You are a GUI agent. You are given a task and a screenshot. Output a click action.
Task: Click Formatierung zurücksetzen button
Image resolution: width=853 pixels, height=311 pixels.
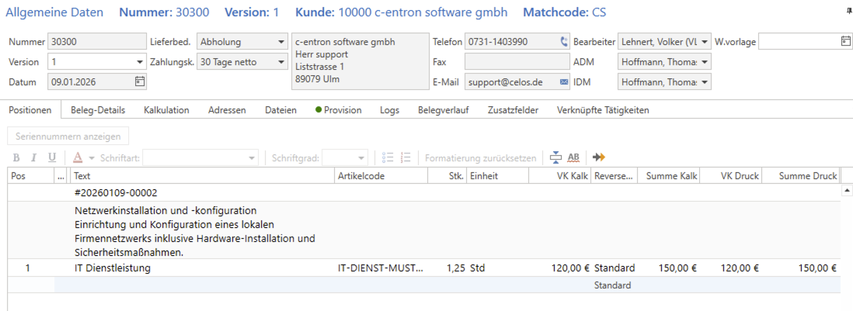(480, 157)
